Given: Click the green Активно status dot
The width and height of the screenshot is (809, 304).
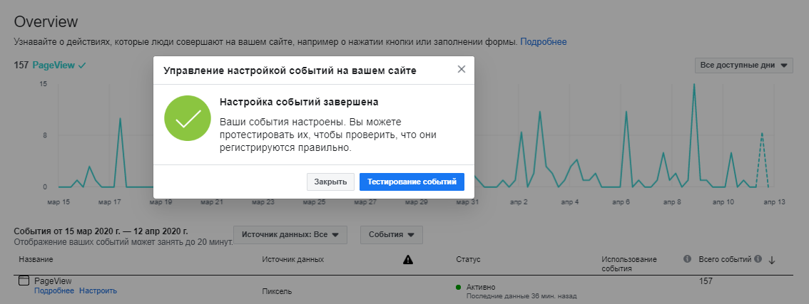Looking at the screenshot, I should coord(458,287).
